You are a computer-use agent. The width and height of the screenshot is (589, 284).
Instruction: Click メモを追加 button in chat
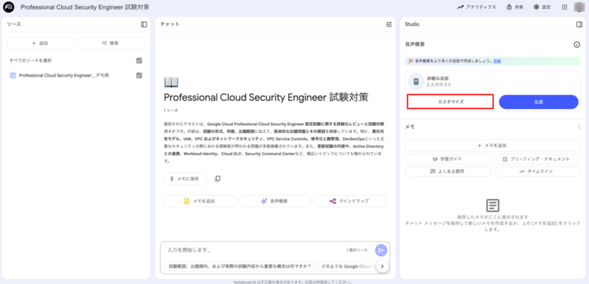(x=200, y=201)
